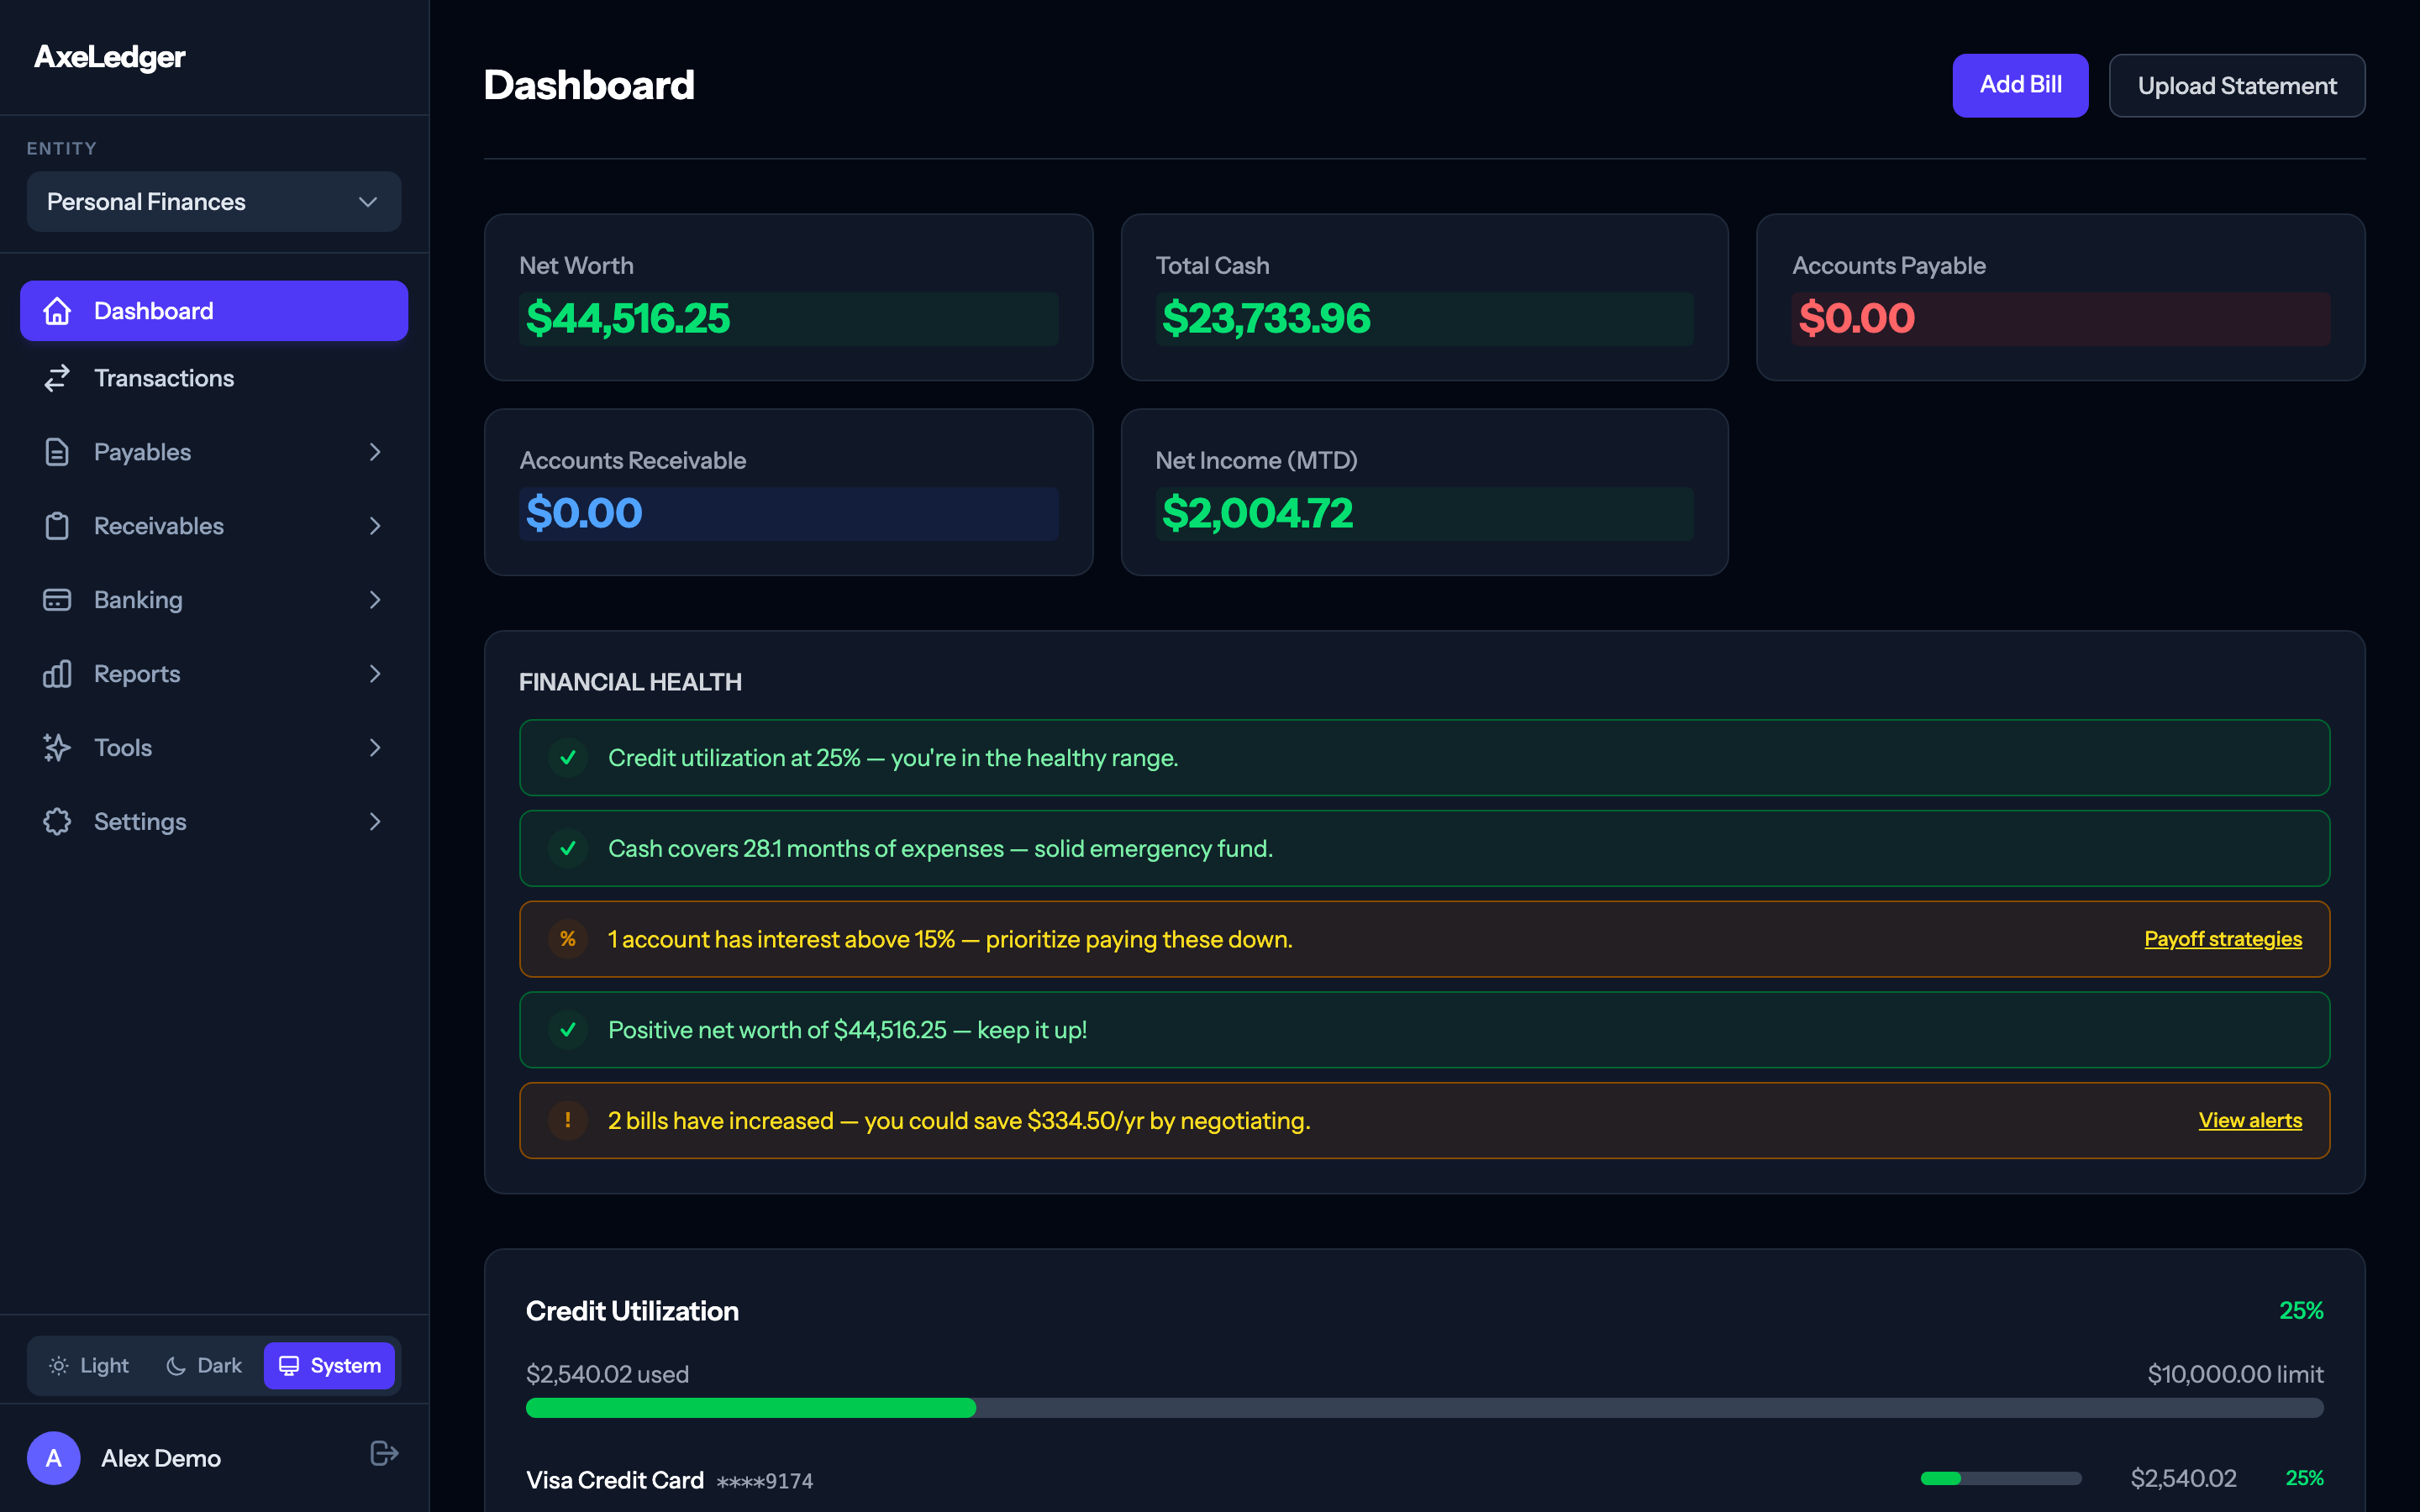Navigate to the Receivables menu entry

(x=159, y=525)
